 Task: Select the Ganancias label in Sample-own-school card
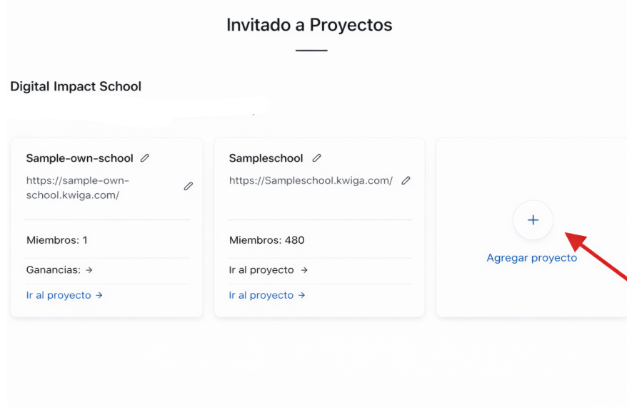(53, 270)
